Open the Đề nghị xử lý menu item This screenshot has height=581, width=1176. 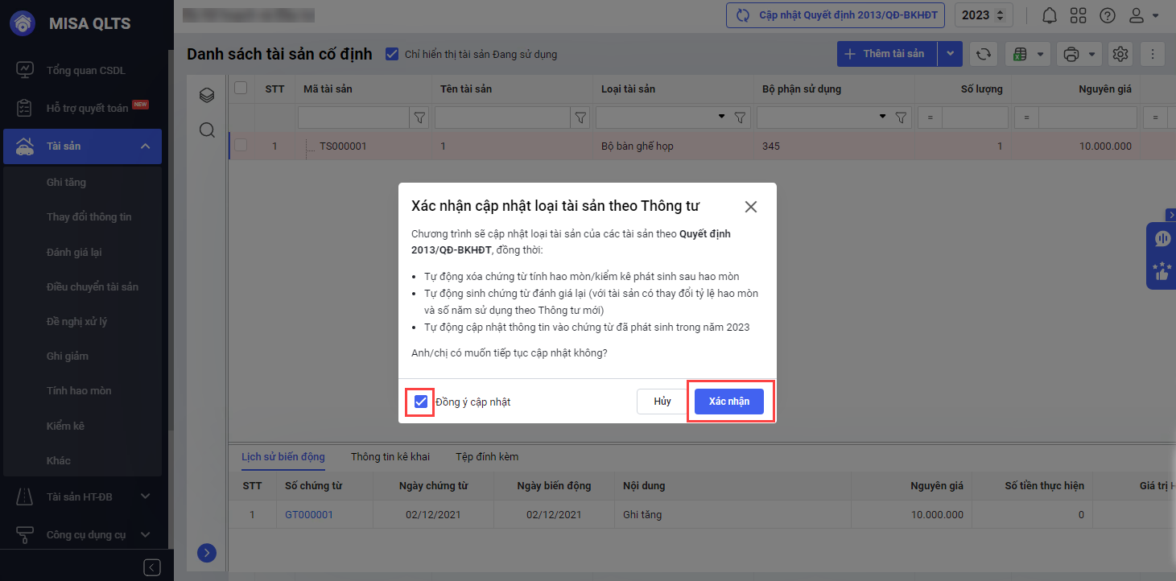point(77,321)
